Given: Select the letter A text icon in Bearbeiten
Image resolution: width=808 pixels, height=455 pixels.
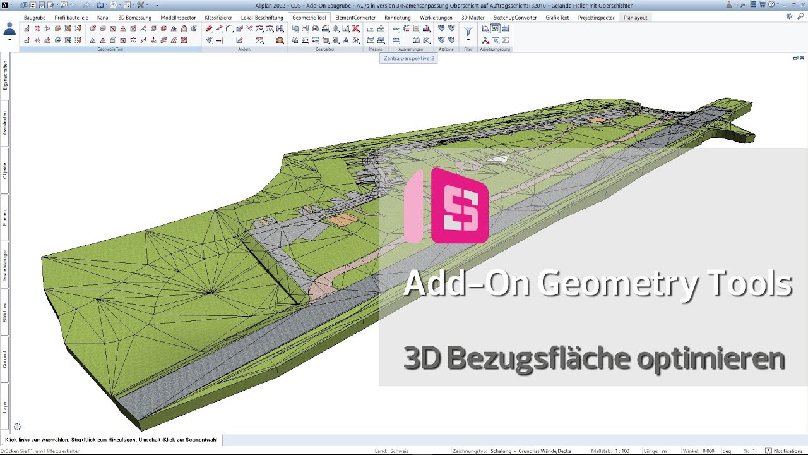Looking at the screenshot, I should coord(346,40).
